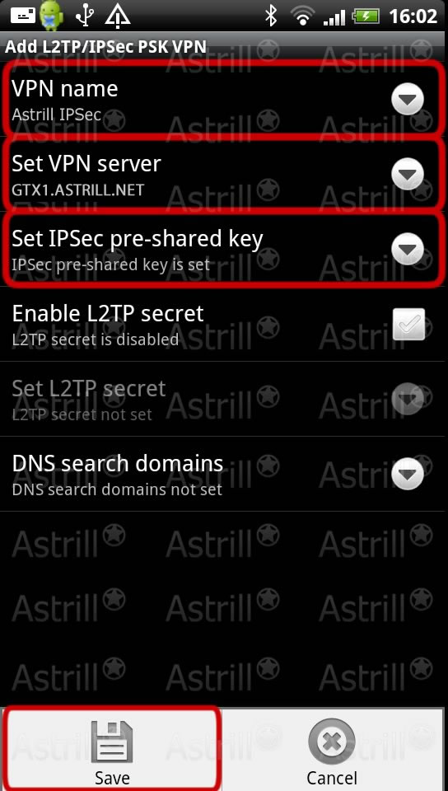448x791 pixels.
Task: Tap the USB connection status icon
Action: pos(85,16)
